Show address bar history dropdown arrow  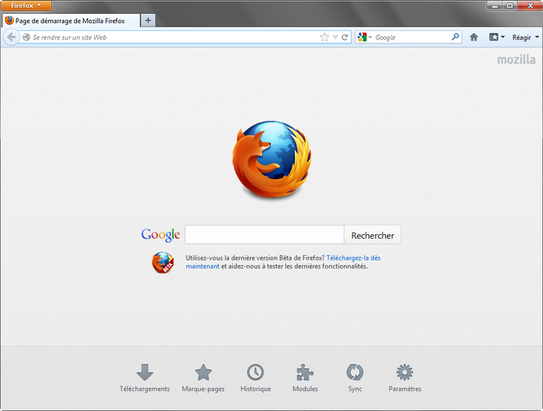(x=335, y=37)
